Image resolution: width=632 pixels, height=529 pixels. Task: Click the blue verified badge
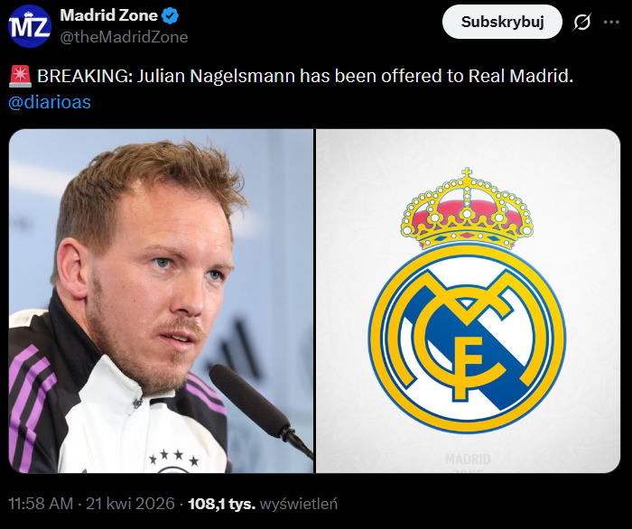click(x=170, y=15)
